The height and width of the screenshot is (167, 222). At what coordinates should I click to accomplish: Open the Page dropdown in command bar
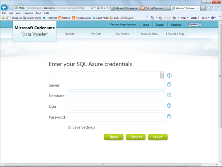point(185,18)
